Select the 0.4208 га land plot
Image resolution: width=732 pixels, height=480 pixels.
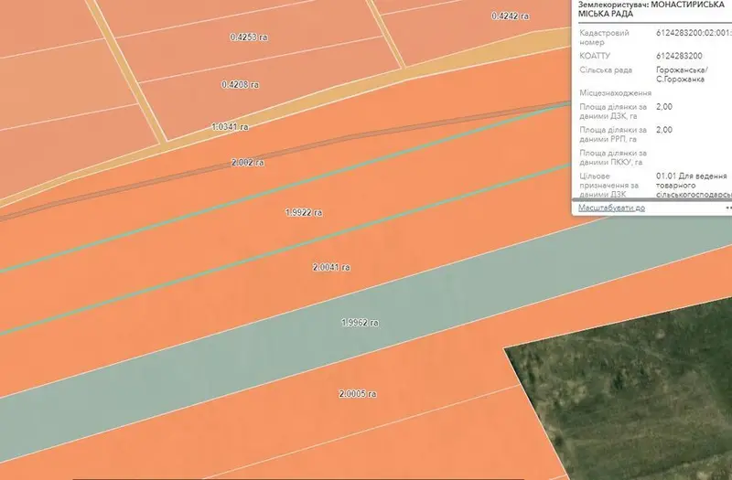[x=240, y=85]
